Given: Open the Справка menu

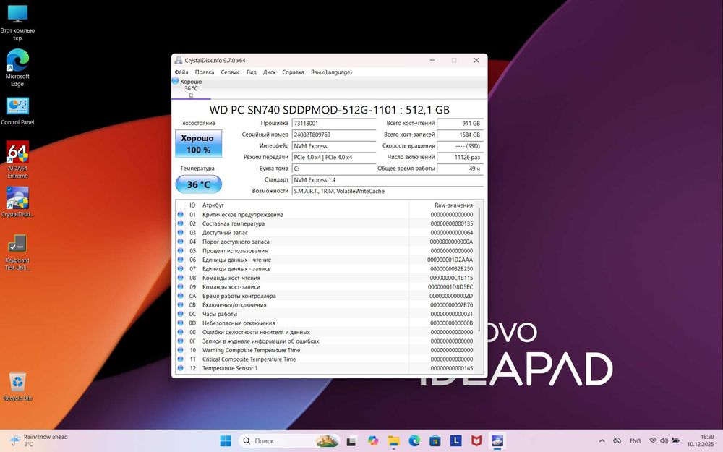Looking at the screenshot, I should [294, 72].
